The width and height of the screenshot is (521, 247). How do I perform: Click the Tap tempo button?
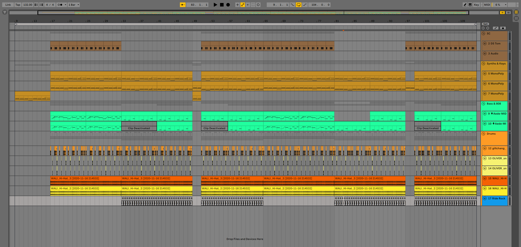(18, 5)
